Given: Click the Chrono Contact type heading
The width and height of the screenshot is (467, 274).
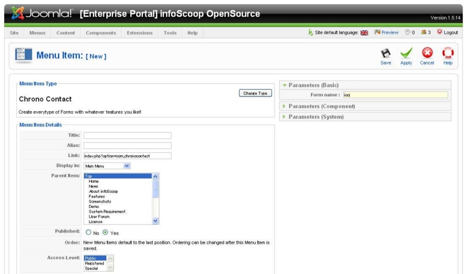Looking at the screenshot, I should pos(46,99).
